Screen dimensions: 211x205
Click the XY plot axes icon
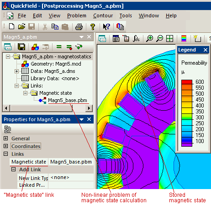[x=197, y=38]
